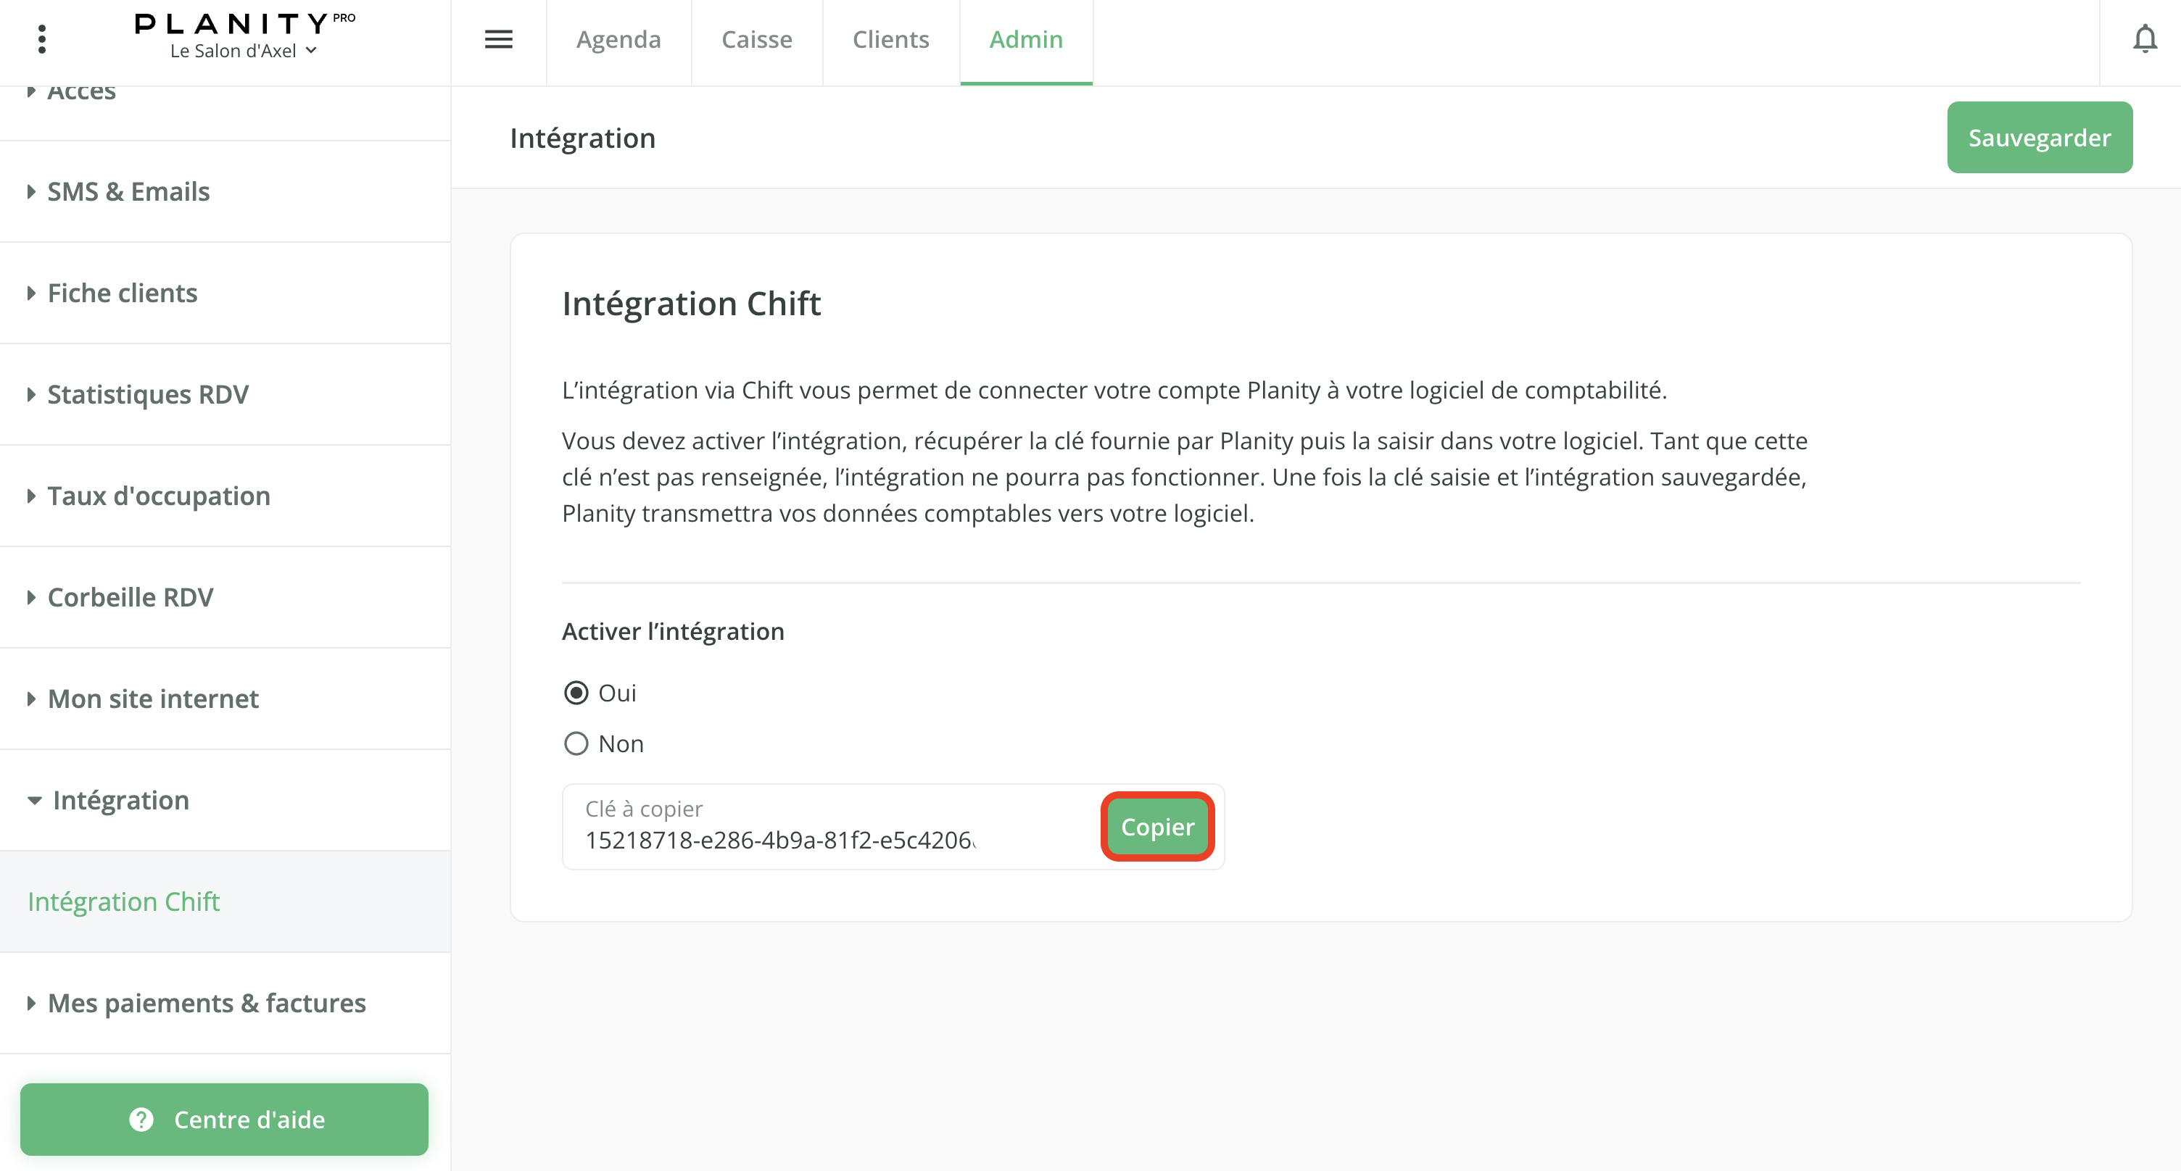Open the Clients tab
Screen dimensions: 2181x1171
(890, 39)
